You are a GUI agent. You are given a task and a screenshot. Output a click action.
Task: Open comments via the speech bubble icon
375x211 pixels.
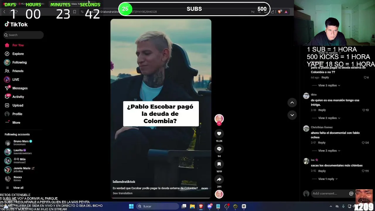(219, 149)
